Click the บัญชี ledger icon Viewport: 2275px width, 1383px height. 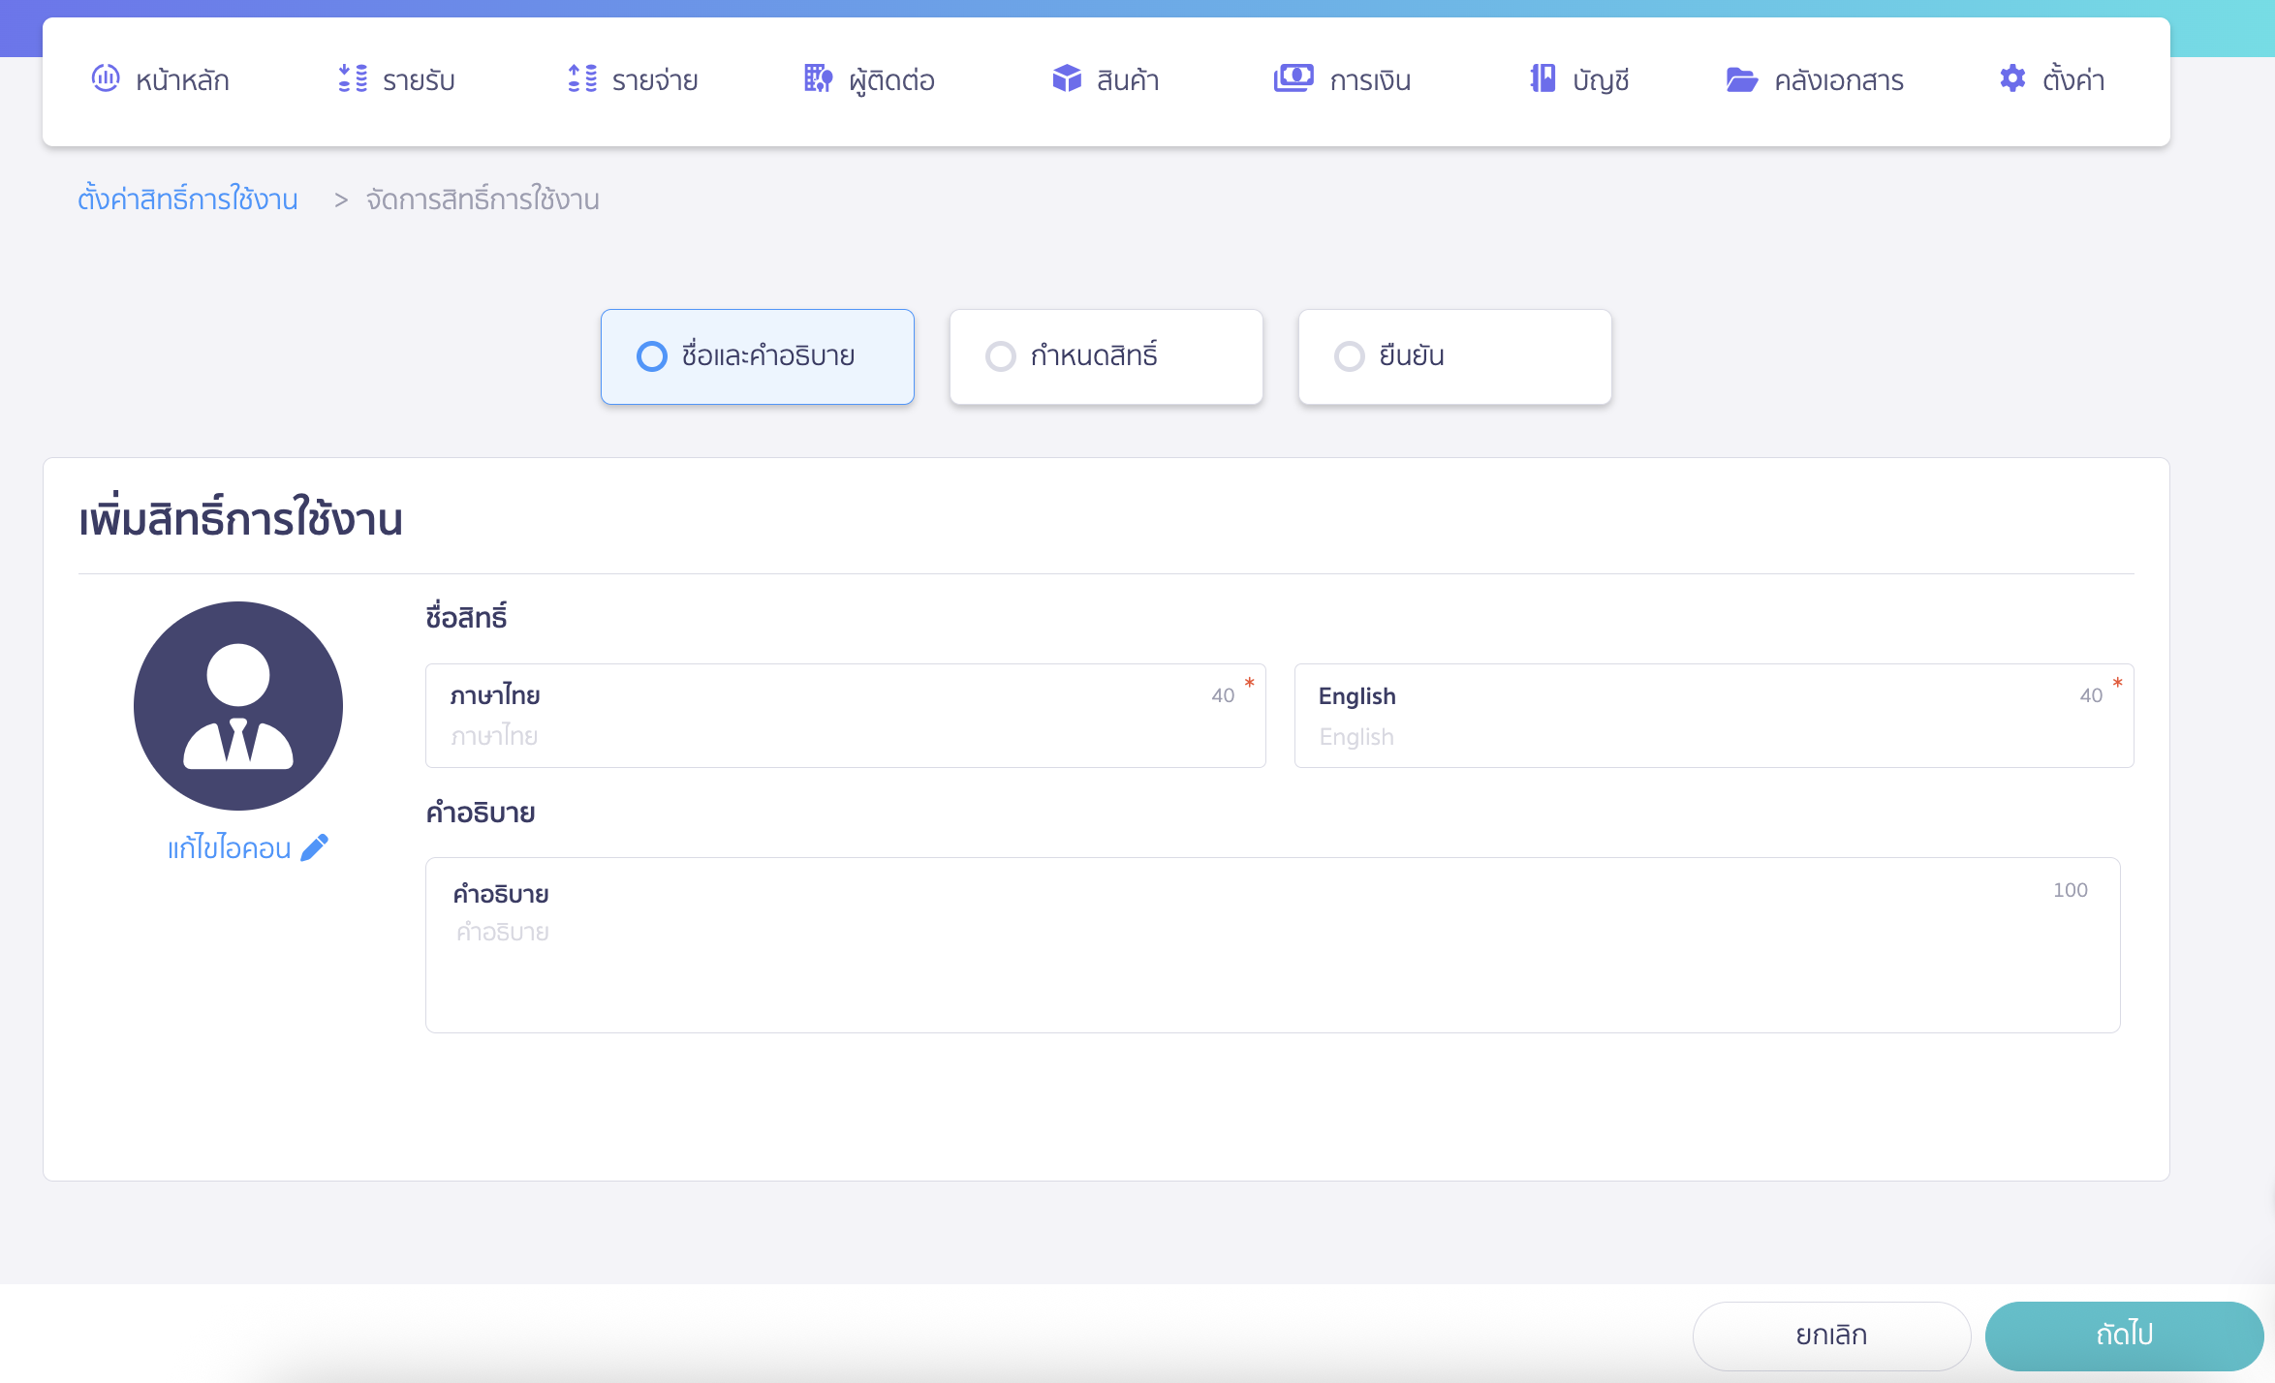(x=1543, y=79)
